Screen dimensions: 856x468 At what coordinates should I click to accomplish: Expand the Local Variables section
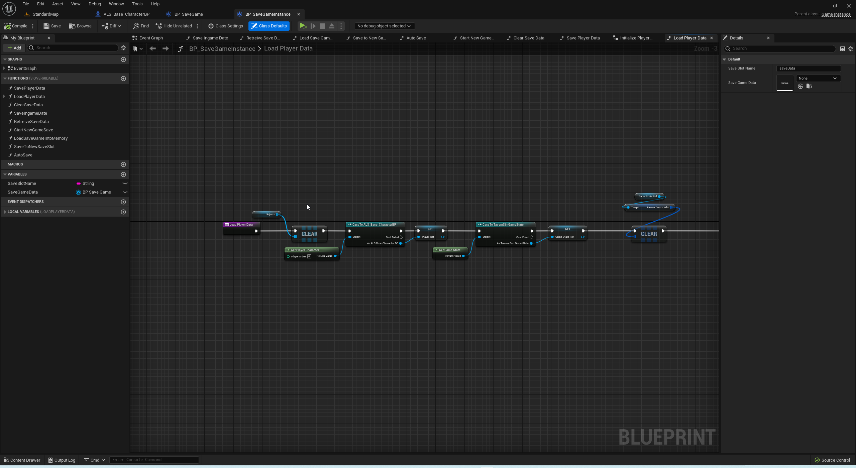click(5, 212)
